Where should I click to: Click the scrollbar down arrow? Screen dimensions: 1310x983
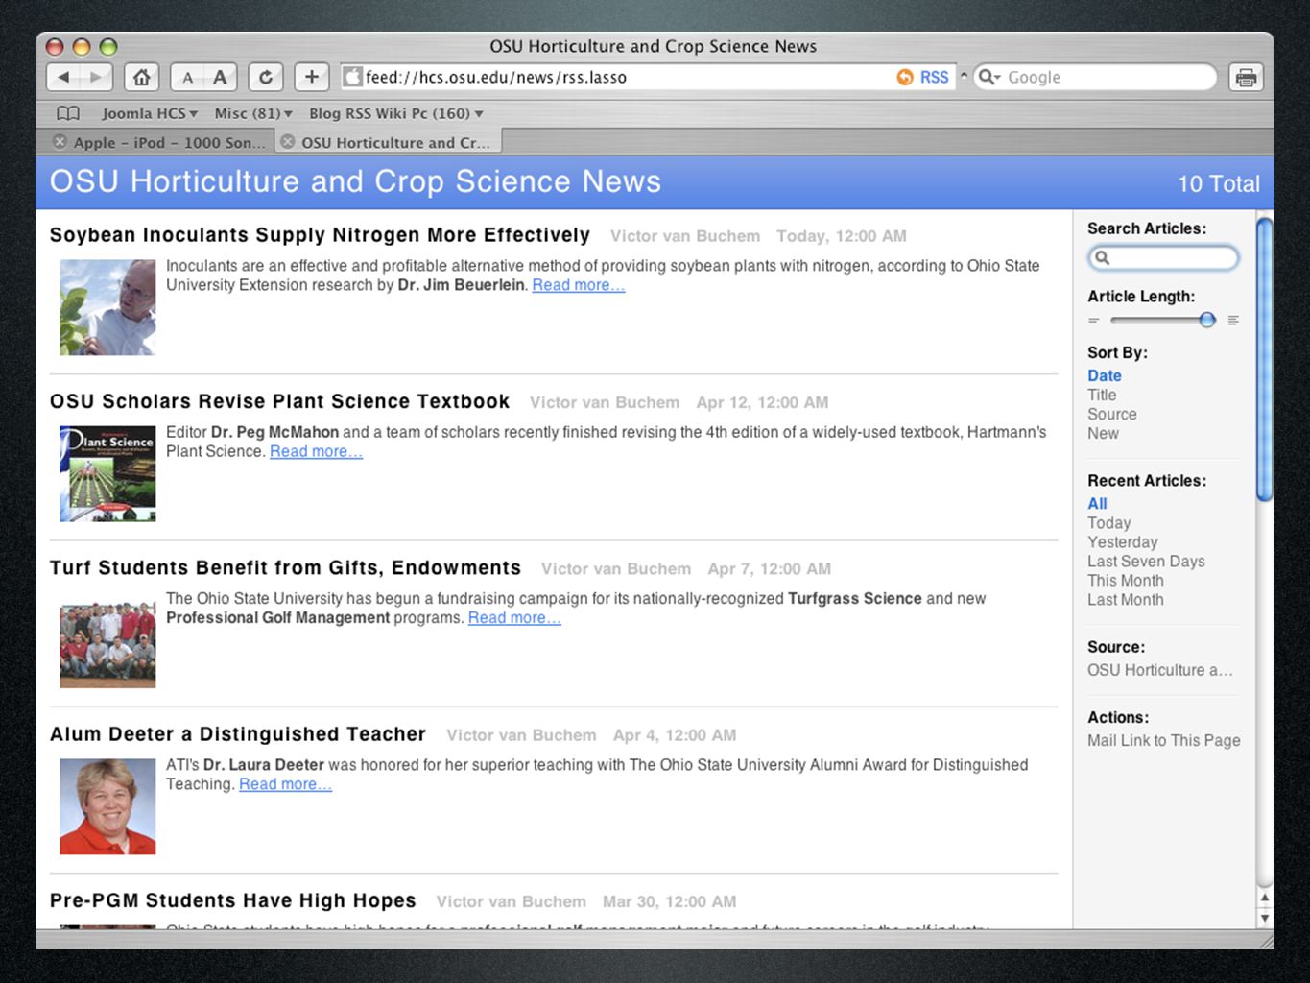(x=1265, y=918)
